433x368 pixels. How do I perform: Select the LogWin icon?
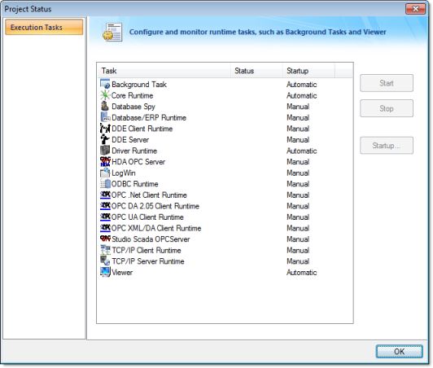105,173
